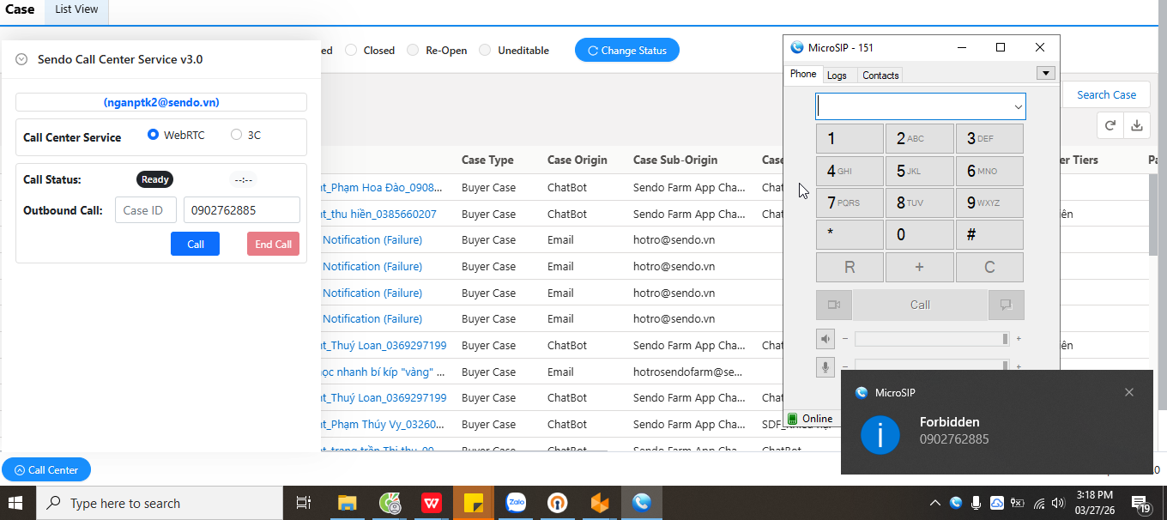
Task: Click the Forbidden notification info icon
Action: pyautogui.click(x=880, y=435)
